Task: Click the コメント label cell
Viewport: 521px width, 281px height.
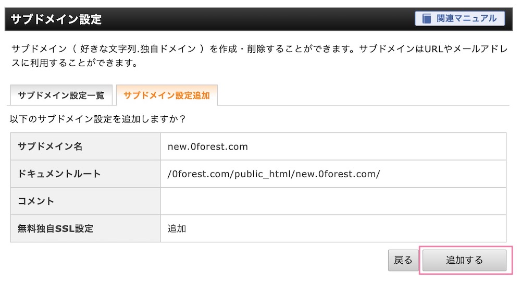Action: click(x=85, y=201)
